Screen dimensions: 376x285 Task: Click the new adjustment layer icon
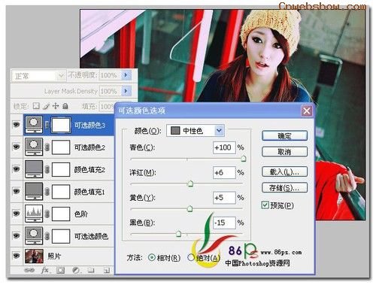tap(76, 270)
